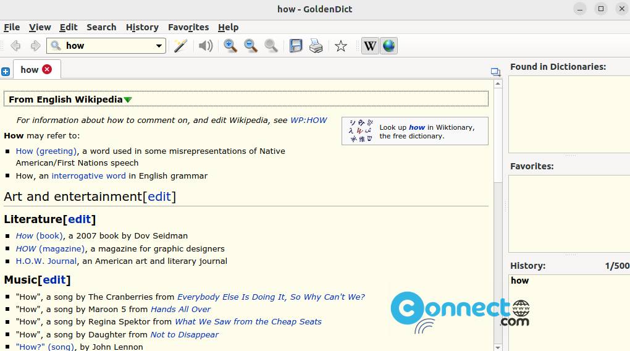Zoom in with the plus magnifier
The image size is (630, 351).
point(230,46)
